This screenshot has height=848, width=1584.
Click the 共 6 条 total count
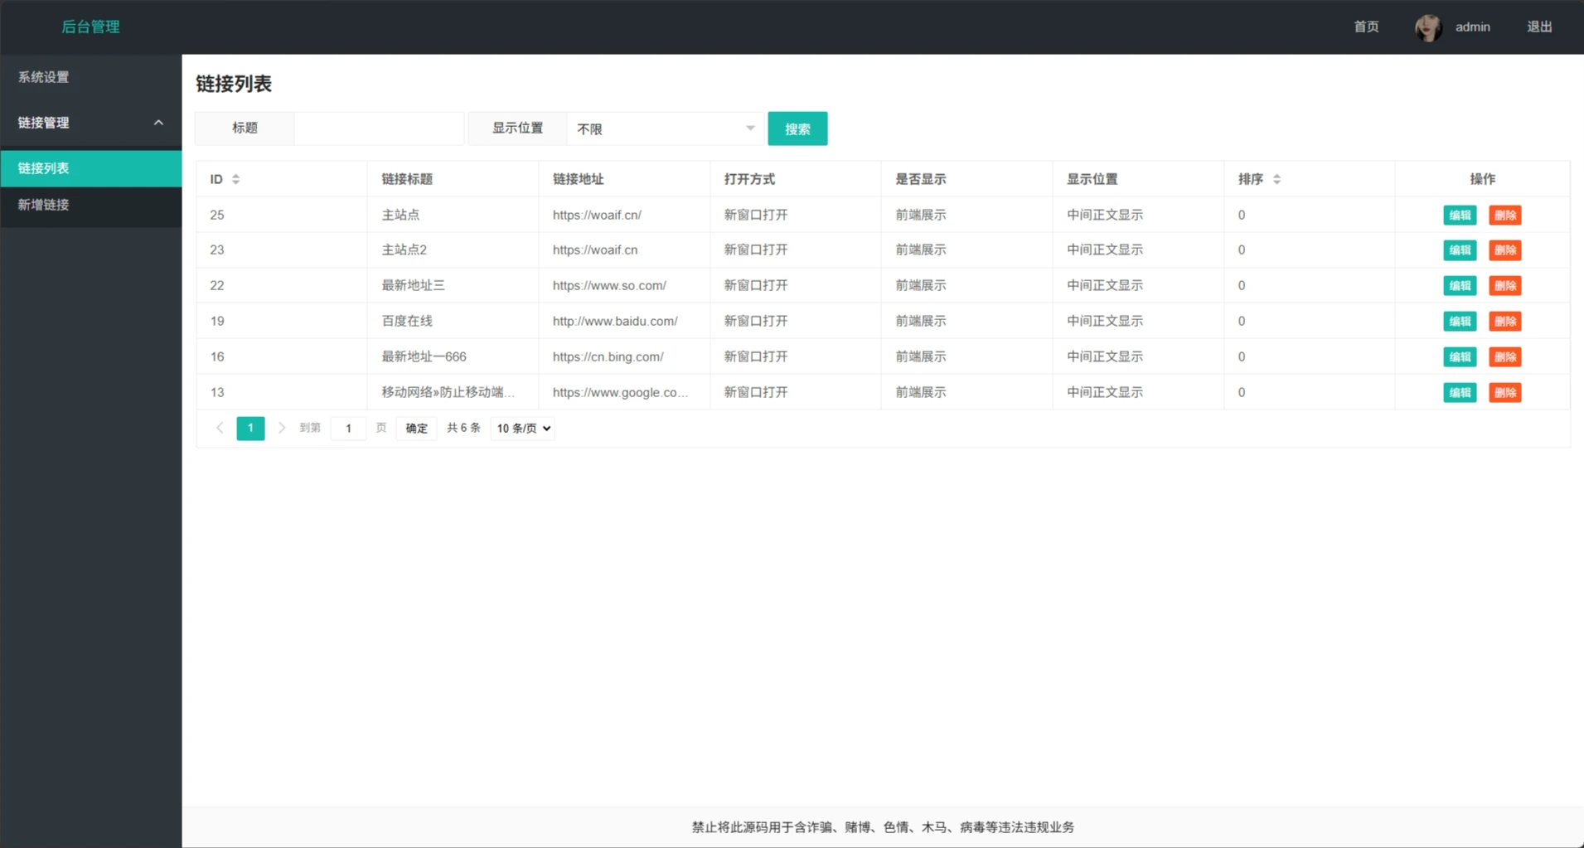[463, 428]
